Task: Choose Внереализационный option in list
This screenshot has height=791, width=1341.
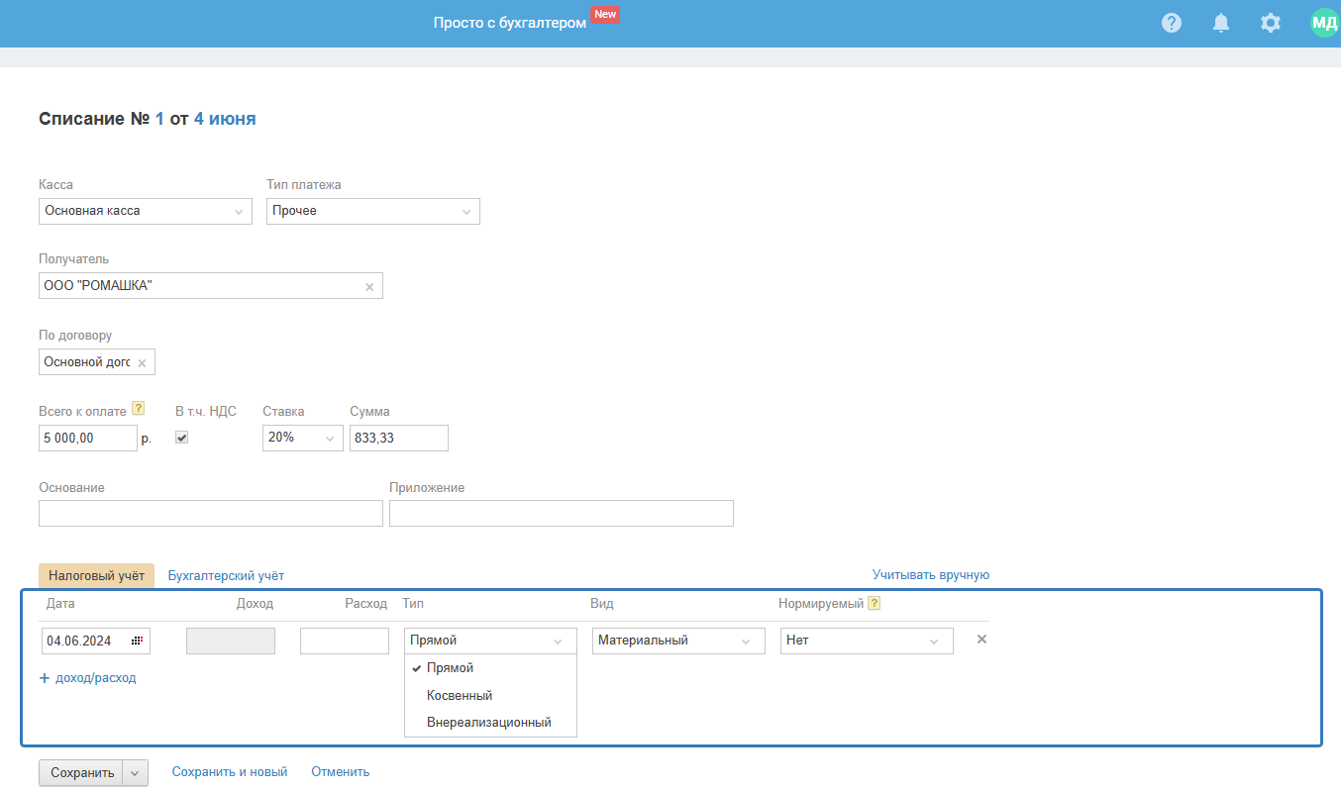Action: coord(488,723)
